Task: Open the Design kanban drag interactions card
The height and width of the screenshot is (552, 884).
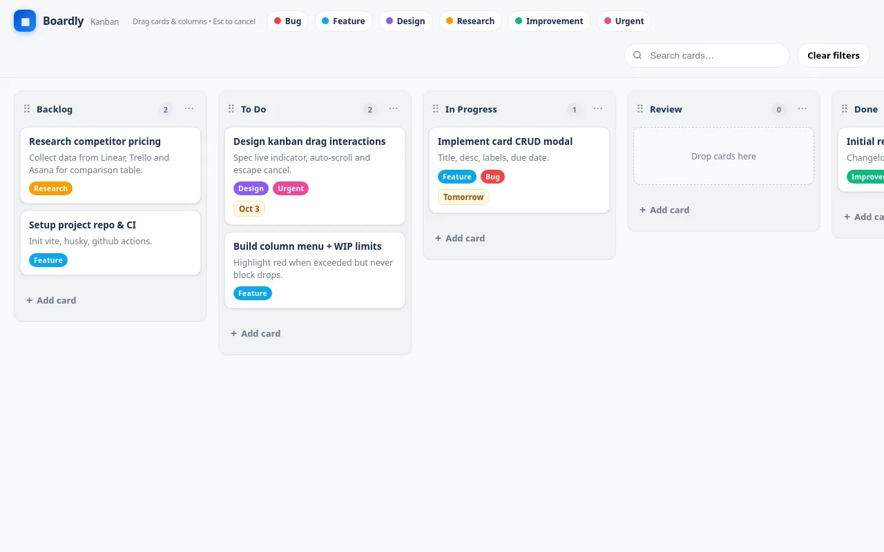Action: coord(315,176)
